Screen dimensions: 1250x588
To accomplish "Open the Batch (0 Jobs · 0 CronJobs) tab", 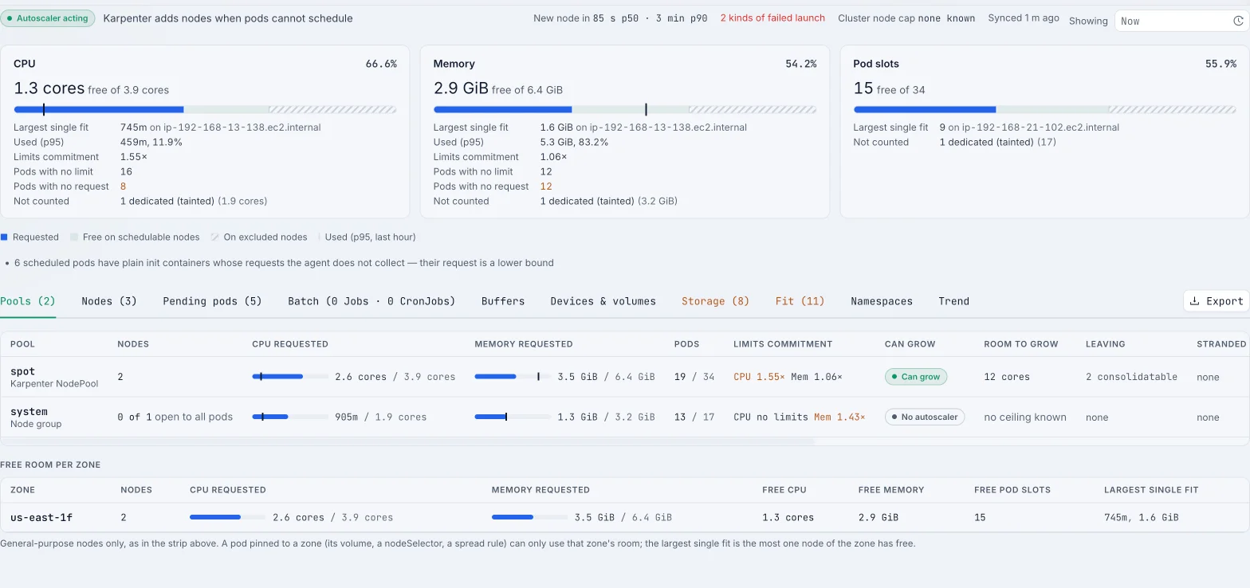I will tap(371, 301).
